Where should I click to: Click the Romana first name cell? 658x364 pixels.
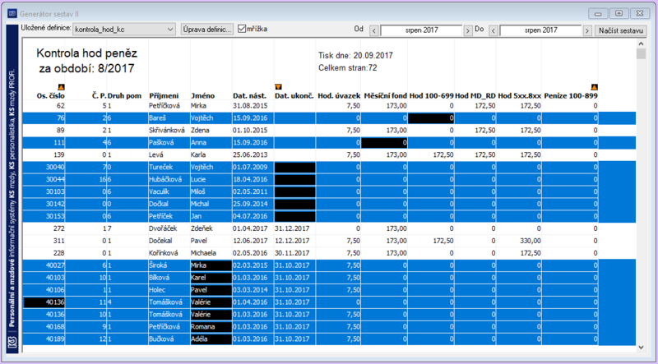point(211,327)
